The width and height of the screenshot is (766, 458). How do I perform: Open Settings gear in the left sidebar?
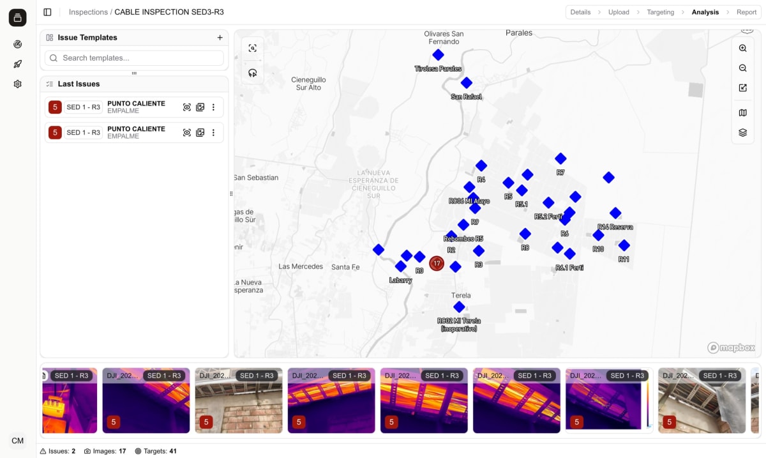(x=17, y=84)
